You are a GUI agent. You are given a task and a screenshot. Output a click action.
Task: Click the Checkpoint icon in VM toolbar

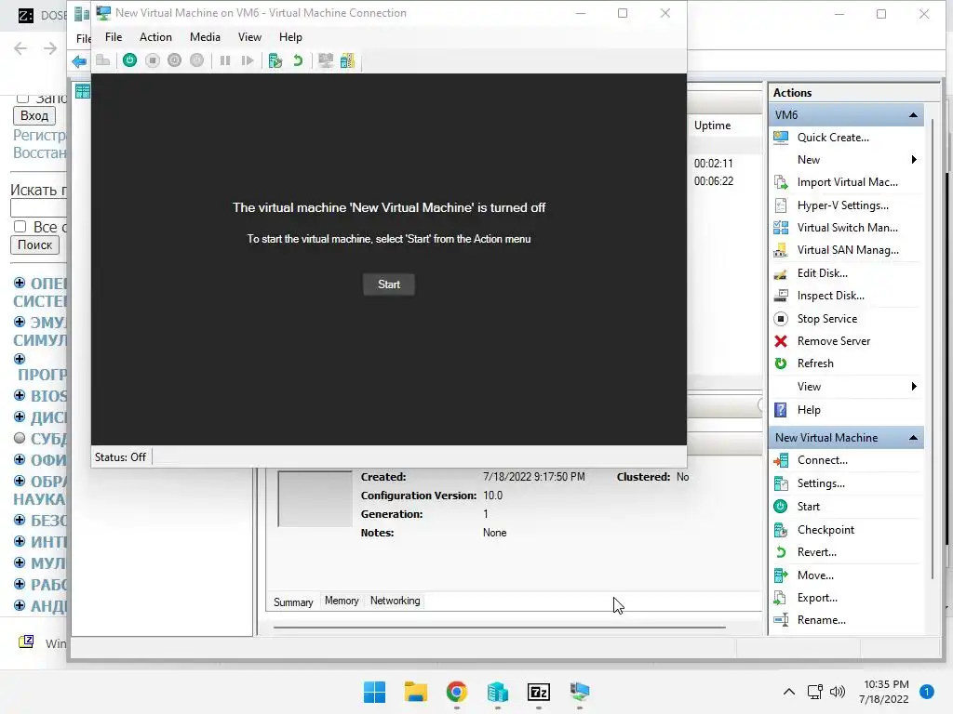pyautogui.click(x=275, y=60)
